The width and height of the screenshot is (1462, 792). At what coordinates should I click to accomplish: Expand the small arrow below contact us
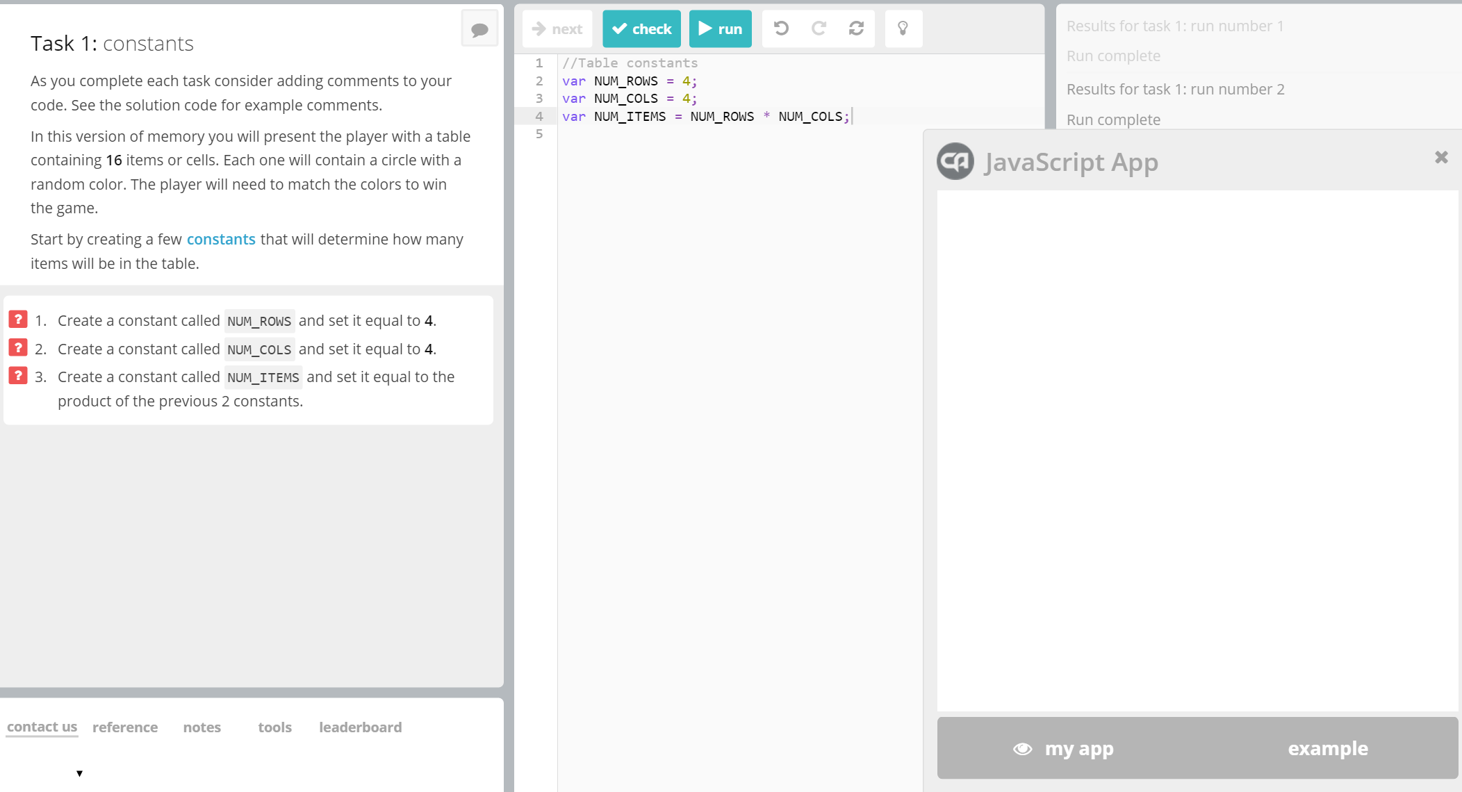79,773
